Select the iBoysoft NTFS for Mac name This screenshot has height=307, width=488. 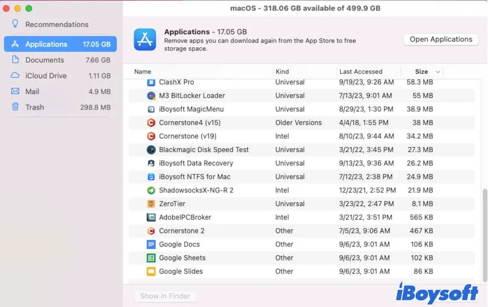pos(195,177)
